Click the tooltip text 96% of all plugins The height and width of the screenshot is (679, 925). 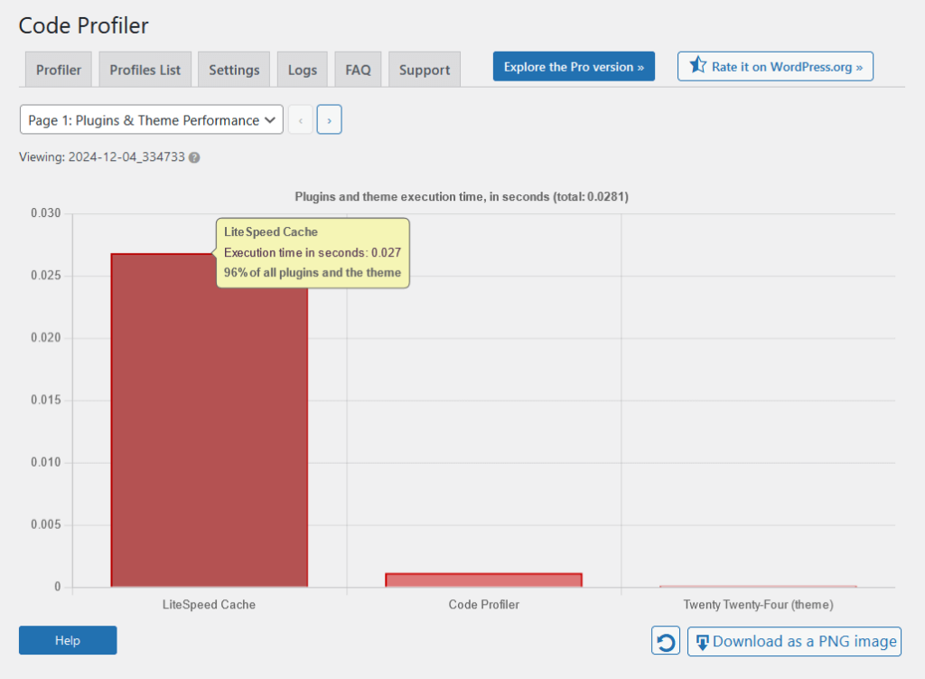point(312,273)
